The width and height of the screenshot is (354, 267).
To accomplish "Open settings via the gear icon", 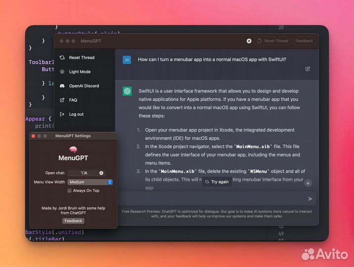I will pyautogui.click(x=249, y=41).
